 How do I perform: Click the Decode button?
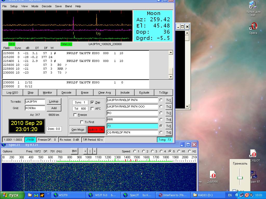(x=66, y=93)
